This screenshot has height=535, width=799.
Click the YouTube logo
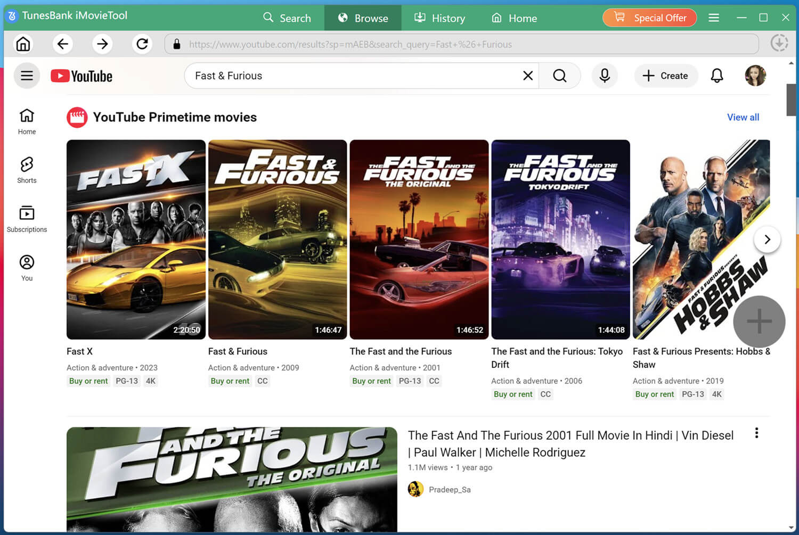(81, 76)
